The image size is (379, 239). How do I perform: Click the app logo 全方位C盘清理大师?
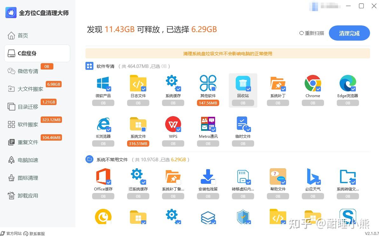[x=11, y=12]
